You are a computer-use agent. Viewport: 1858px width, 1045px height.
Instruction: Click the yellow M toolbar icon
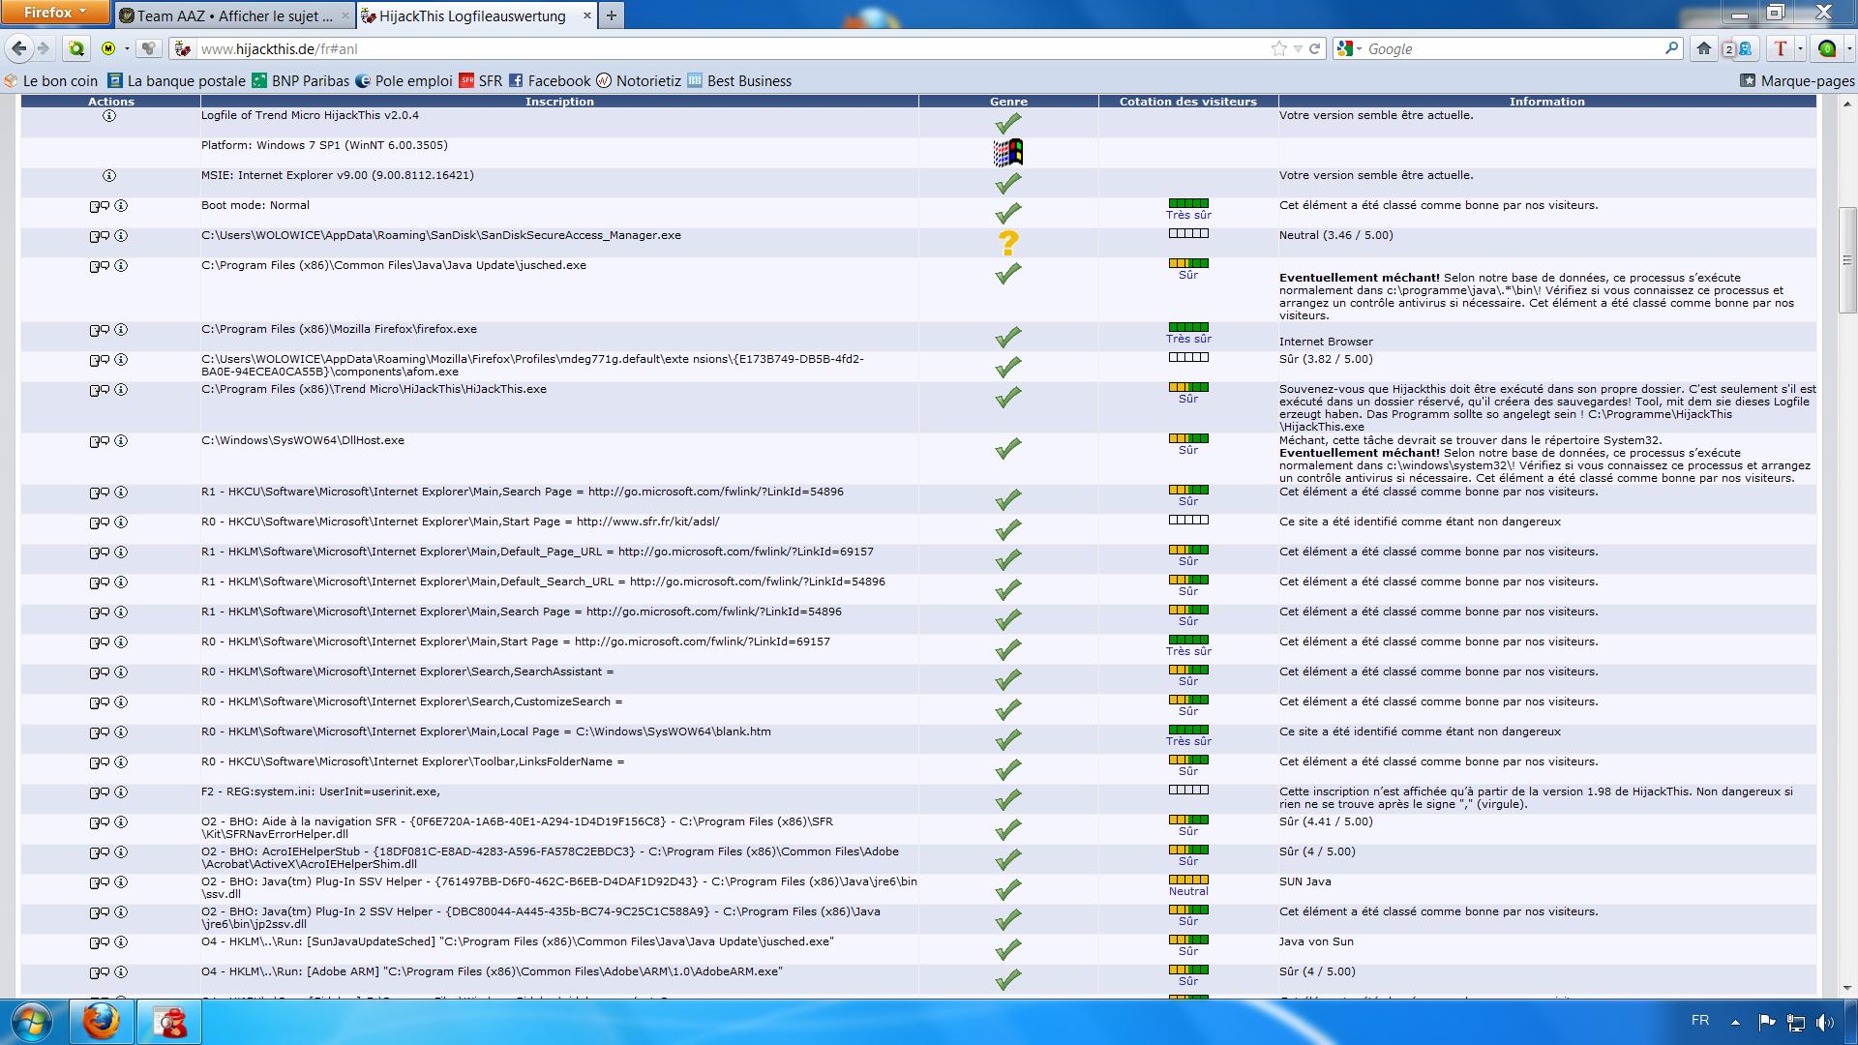tap(108, 48)
